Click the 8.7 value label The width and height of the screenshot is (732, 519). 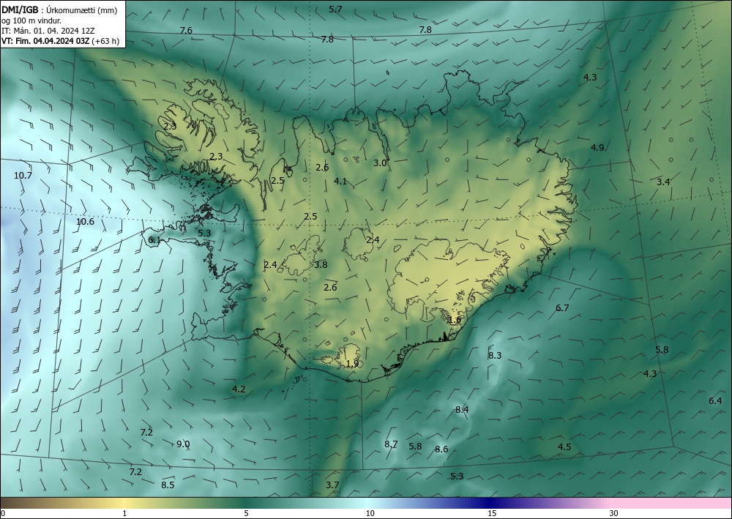coord(391,444)
